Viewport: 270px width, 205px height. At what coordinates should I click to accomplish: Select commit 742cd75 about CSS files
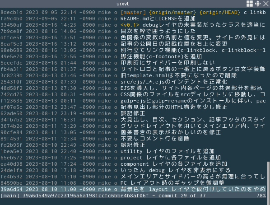[x=133, y=94]
